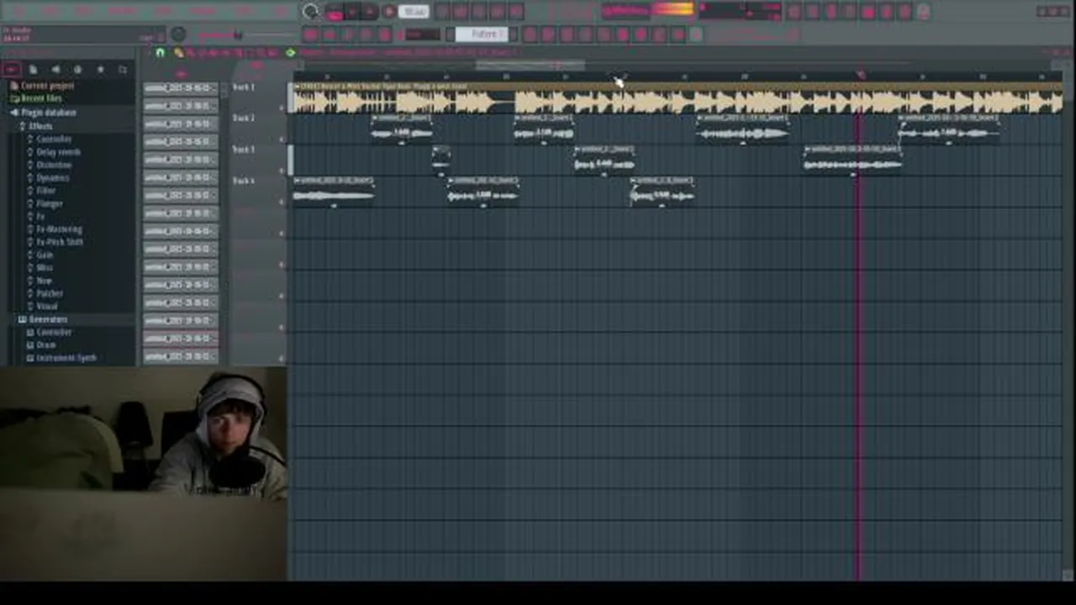This screenshot has width=1076, height=605.
Task: Open Flanger effects category
Action: point(49,203)
